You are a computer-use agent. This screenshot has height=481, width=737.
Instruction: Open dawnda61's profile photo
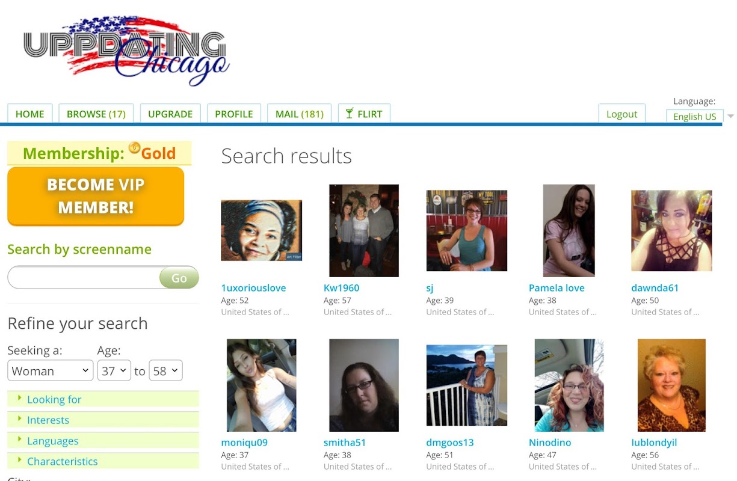(671, 231)
